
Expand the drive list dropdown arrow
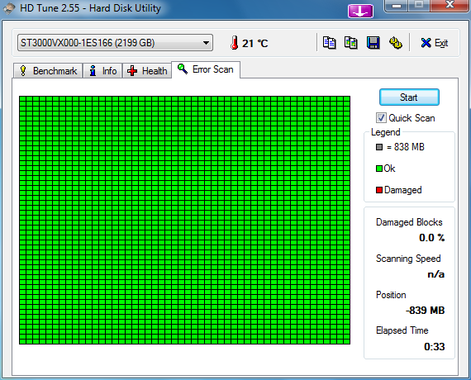point(206,43)
